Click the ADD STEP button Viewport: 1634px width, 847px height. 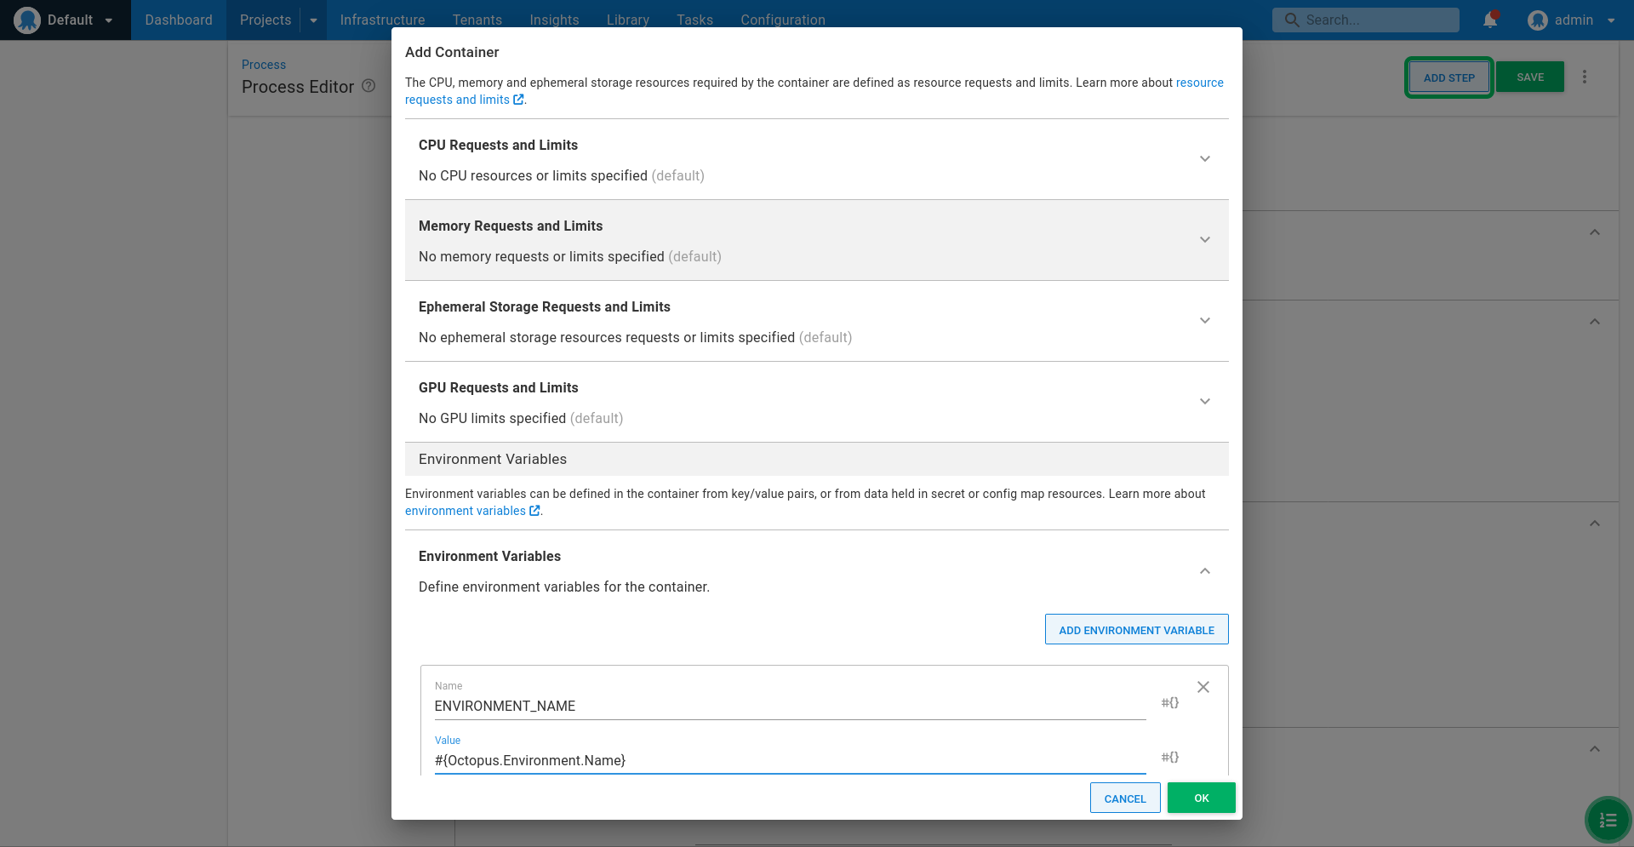click(1448, 77)
